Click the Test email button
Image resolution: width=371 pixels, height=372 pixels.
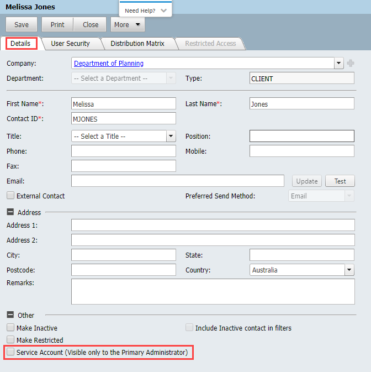340,181
